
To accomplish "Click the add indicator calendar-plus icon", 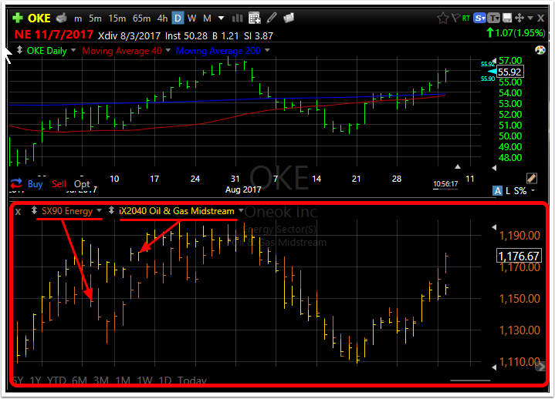I will coord(255,18).
